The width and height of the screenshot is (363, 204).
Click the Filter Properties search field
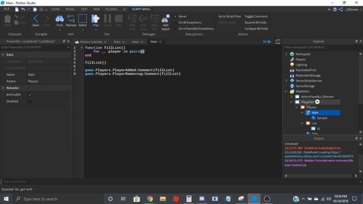click(x=35, y=47)
